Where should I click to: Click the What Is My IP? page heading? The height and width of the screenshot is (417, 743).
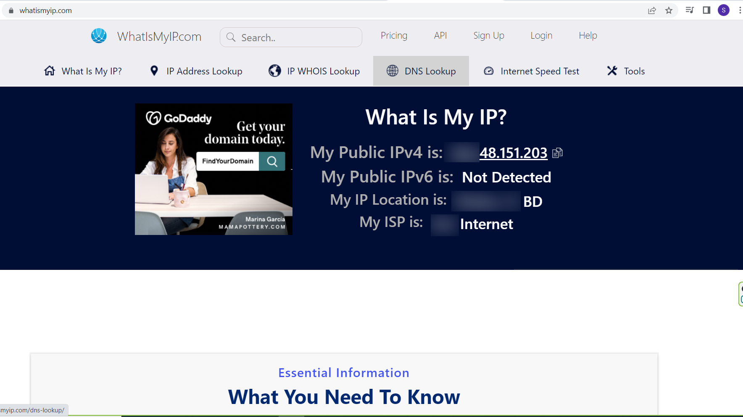pos(436,117)
